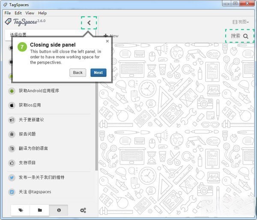The image size is (257, 220).
Task: Open settings with gears icon
Action: tap(83, 210)
